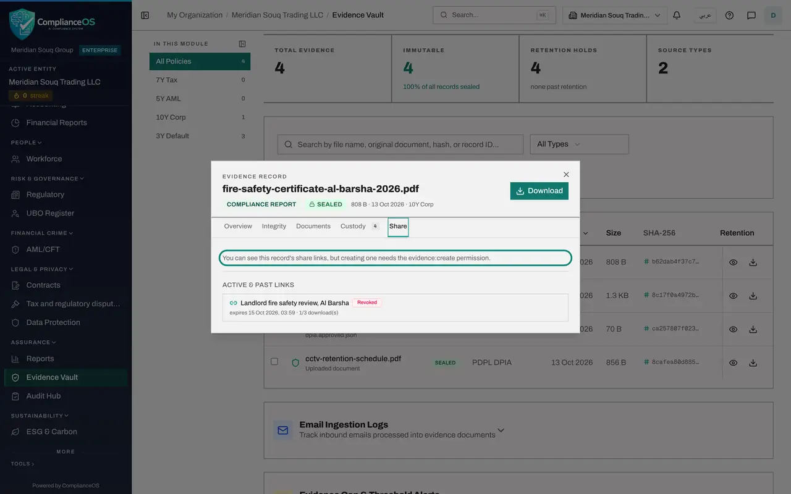Switch to the Documents tab
This screenshot has height=494, width=791.
tap(313, 227)
